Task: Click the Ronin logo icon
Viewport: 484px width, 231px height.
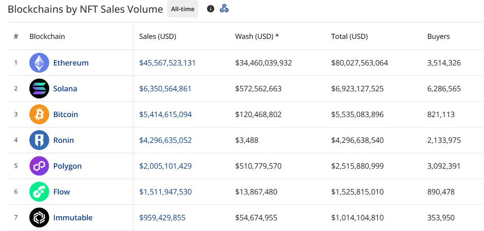Action: 39,140
